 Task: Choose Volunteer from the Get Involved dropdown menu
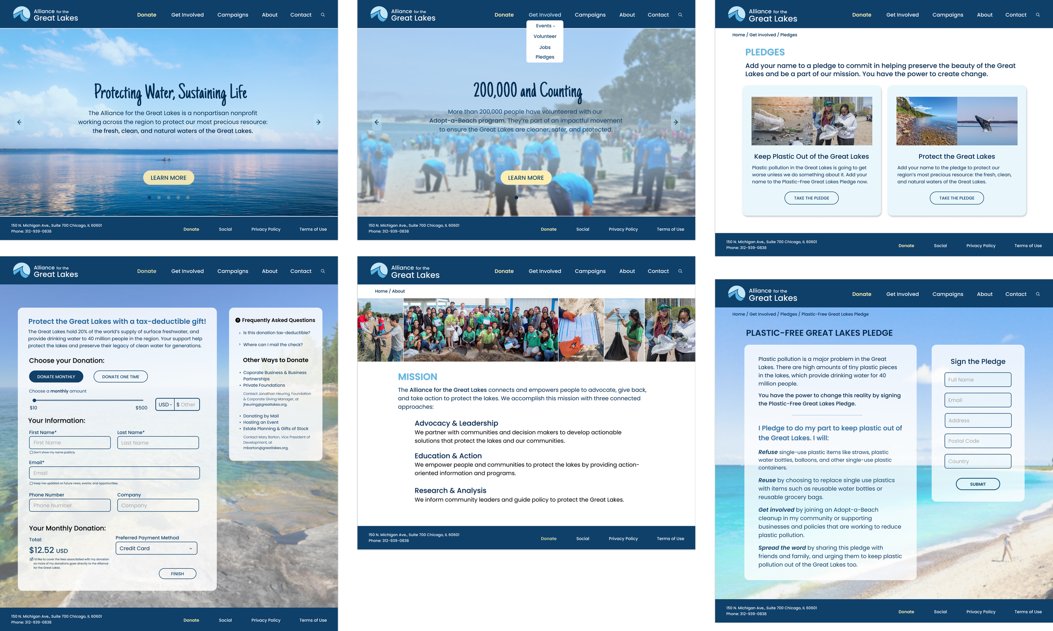(545, 37)
